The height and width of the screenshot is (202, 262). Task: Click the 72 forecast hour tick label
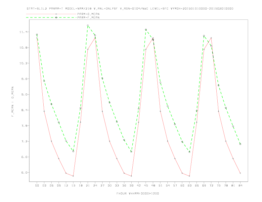(x=211, y=185)
